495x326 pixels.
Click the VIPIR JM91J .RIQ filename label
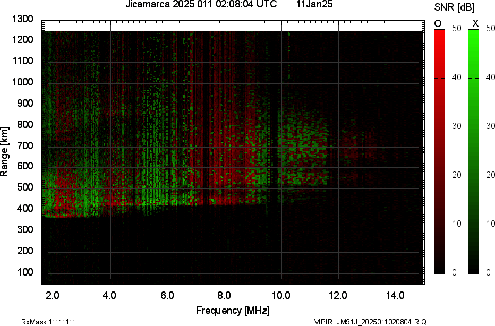(x=370, y=322)
